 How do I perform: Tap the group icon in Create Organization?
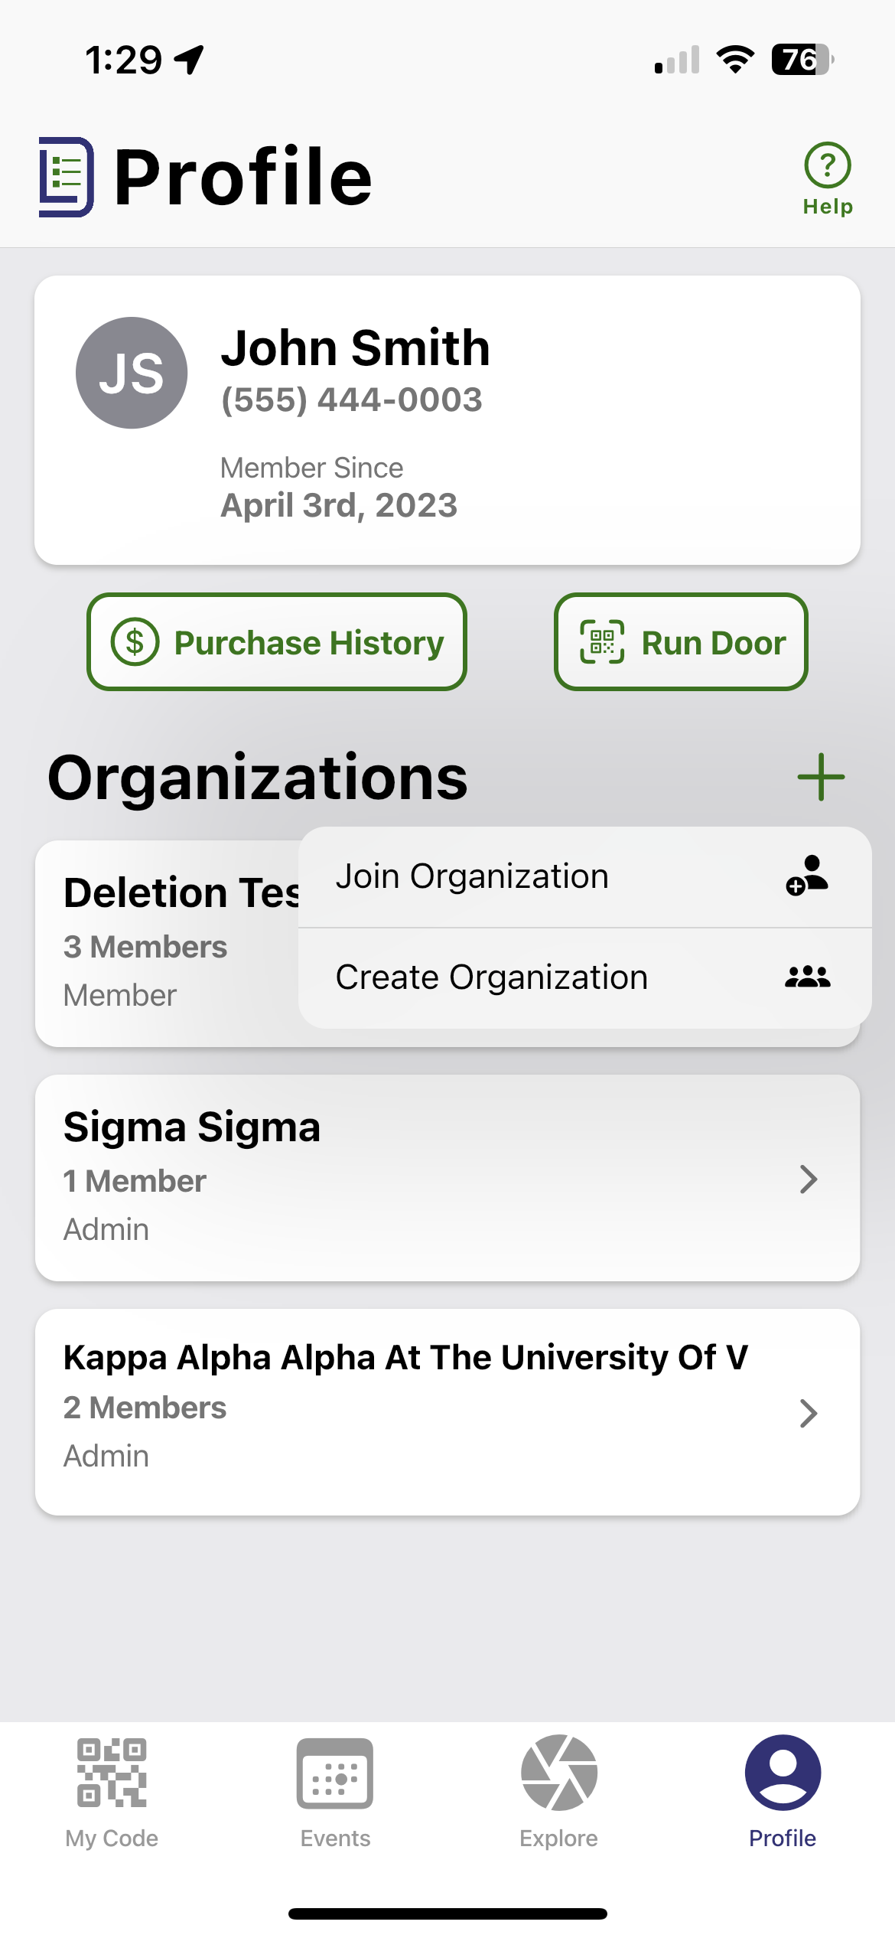[x=807, y=977]
